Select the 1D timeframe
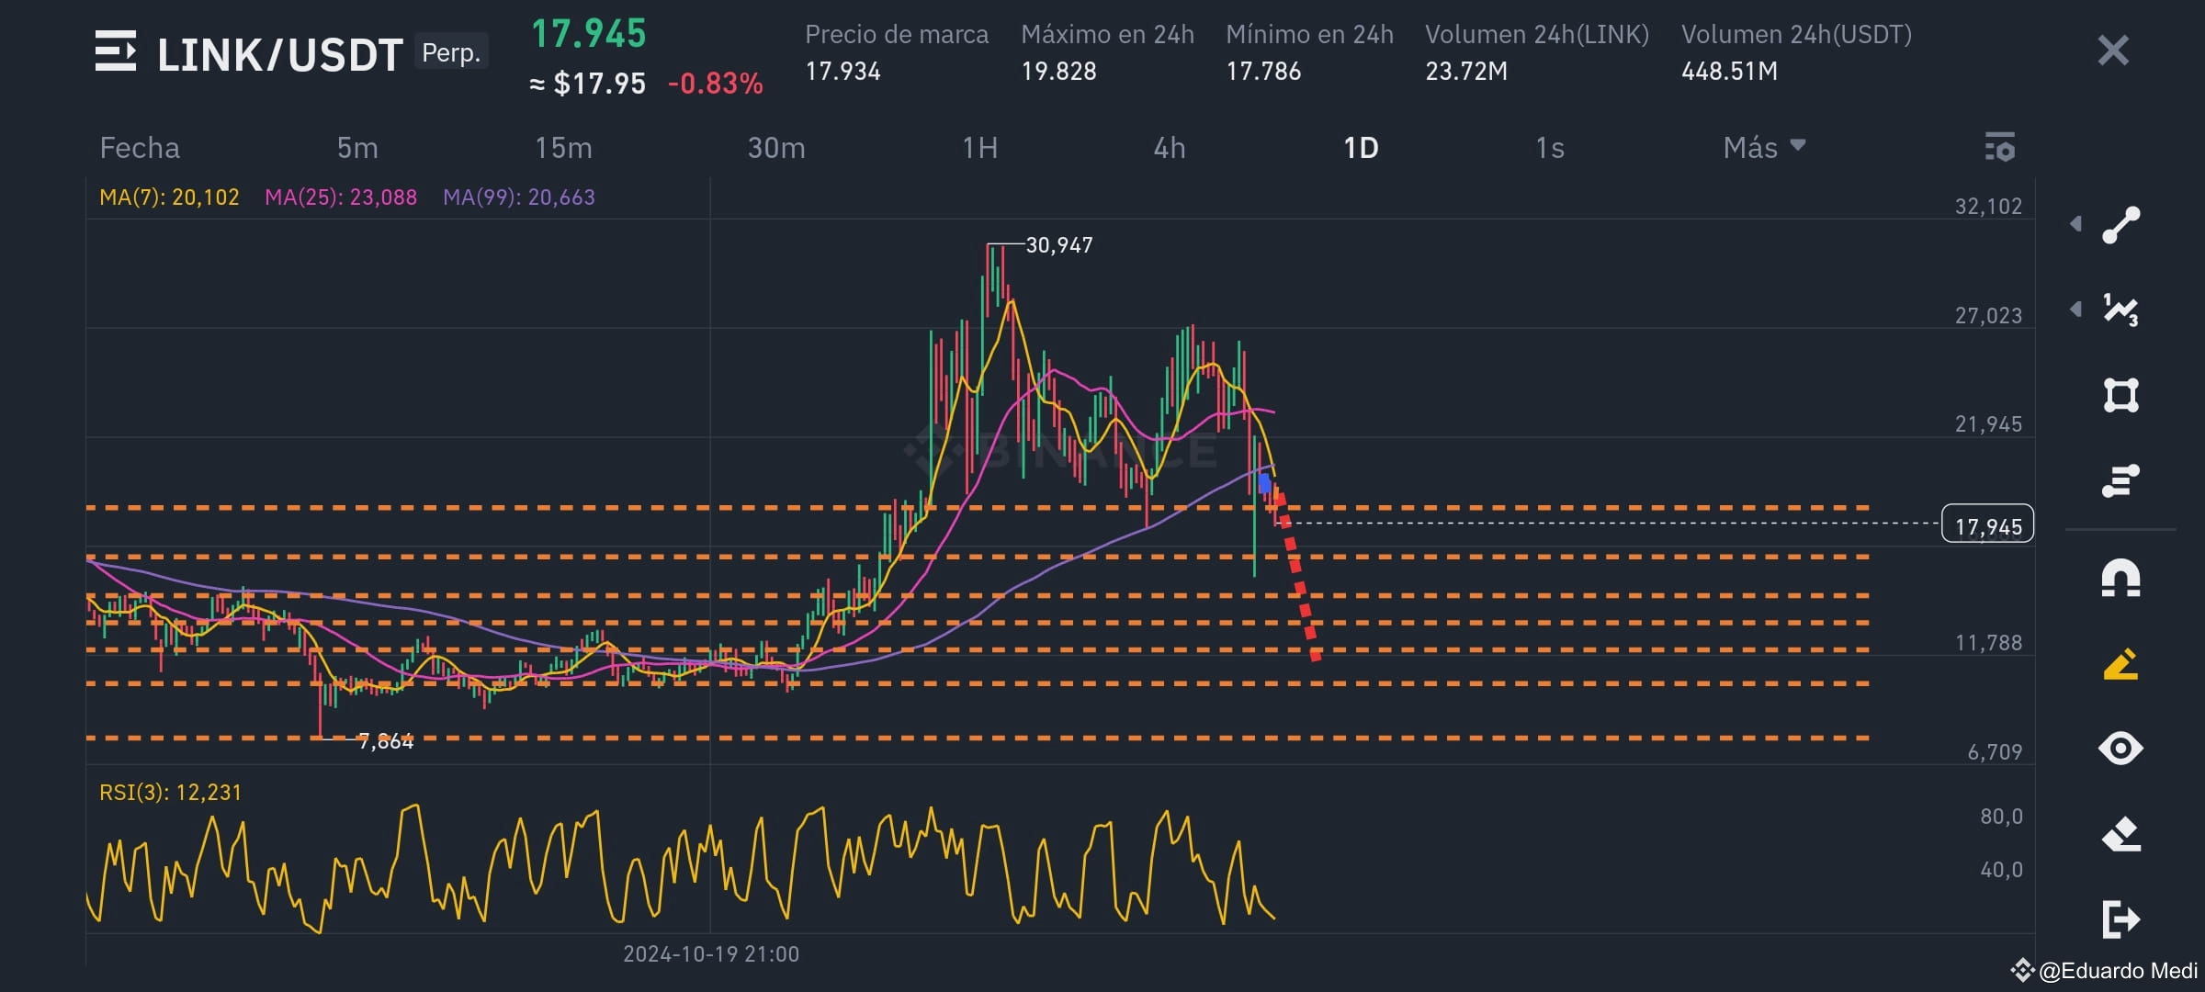 pyautogui.click(x=1361, y=148)
